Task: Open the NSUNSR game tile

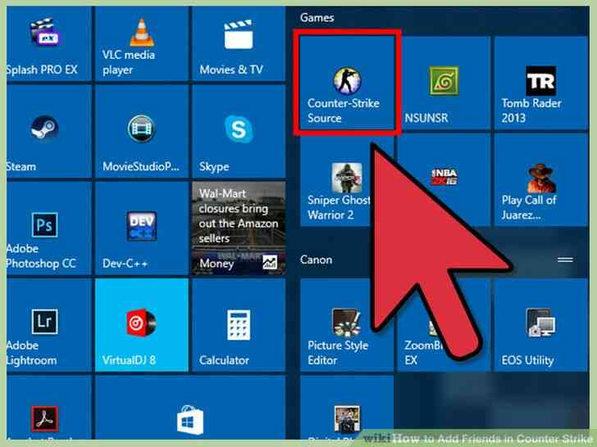Action: coord(444,83)
